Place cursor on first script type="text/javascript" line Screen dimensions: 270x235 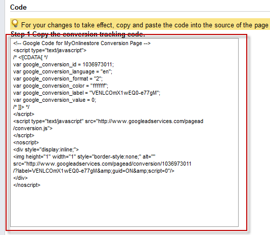(x=50, y=50)
